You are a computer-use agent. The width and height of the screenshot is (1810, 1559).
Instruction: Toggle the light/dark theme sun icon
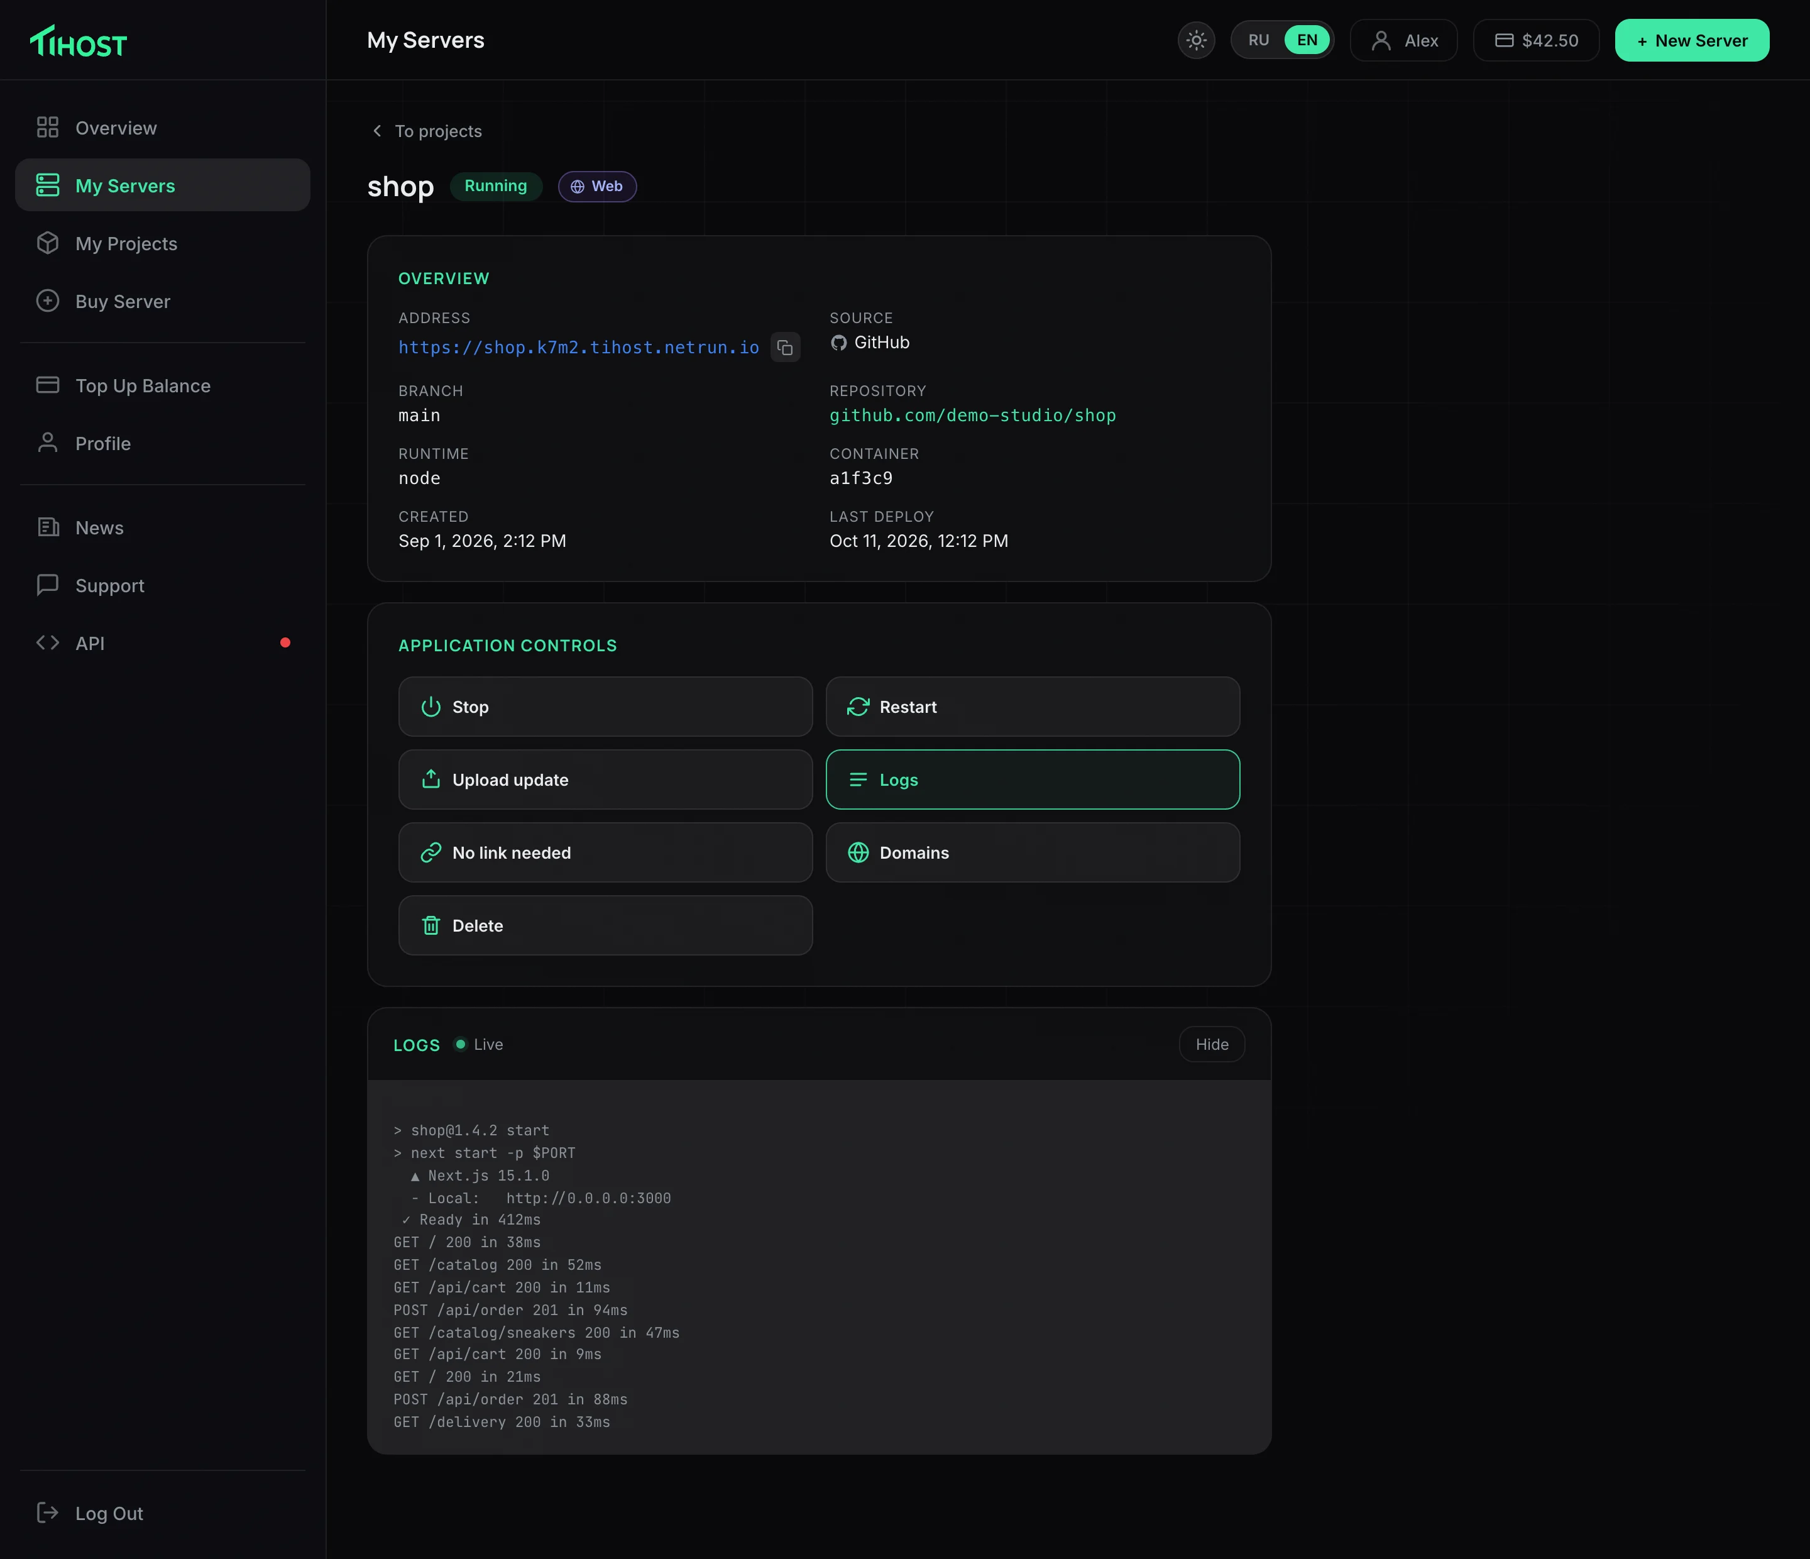1196,40
